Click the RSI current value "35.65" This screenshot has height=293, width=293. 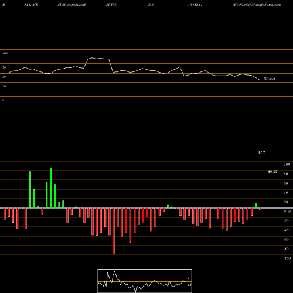[270, 79]
